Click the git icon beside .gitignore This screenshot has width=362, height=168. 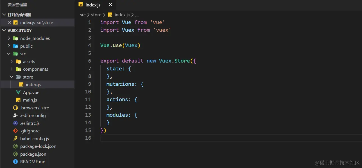tap(15, 131)
